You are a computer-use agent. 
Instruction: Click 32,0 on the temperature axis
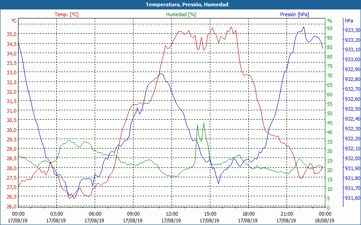pyautogui.click(x=11, y=92)
